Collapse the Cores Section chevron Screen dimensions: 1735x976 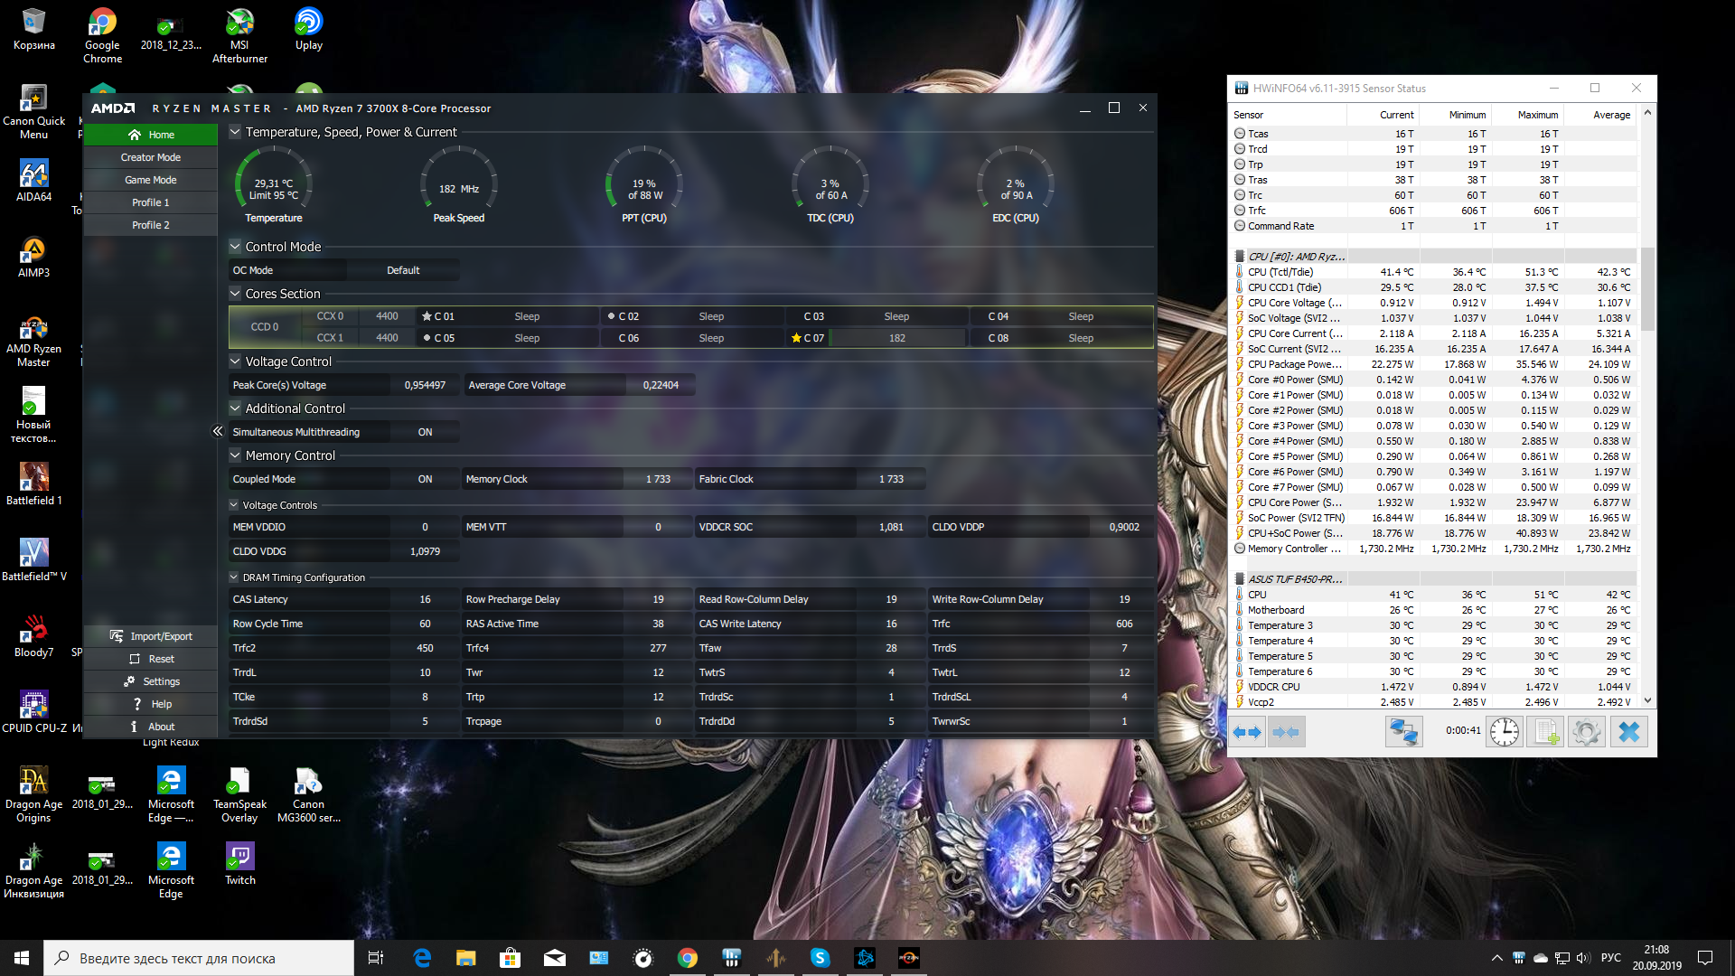tap(235, 294)
